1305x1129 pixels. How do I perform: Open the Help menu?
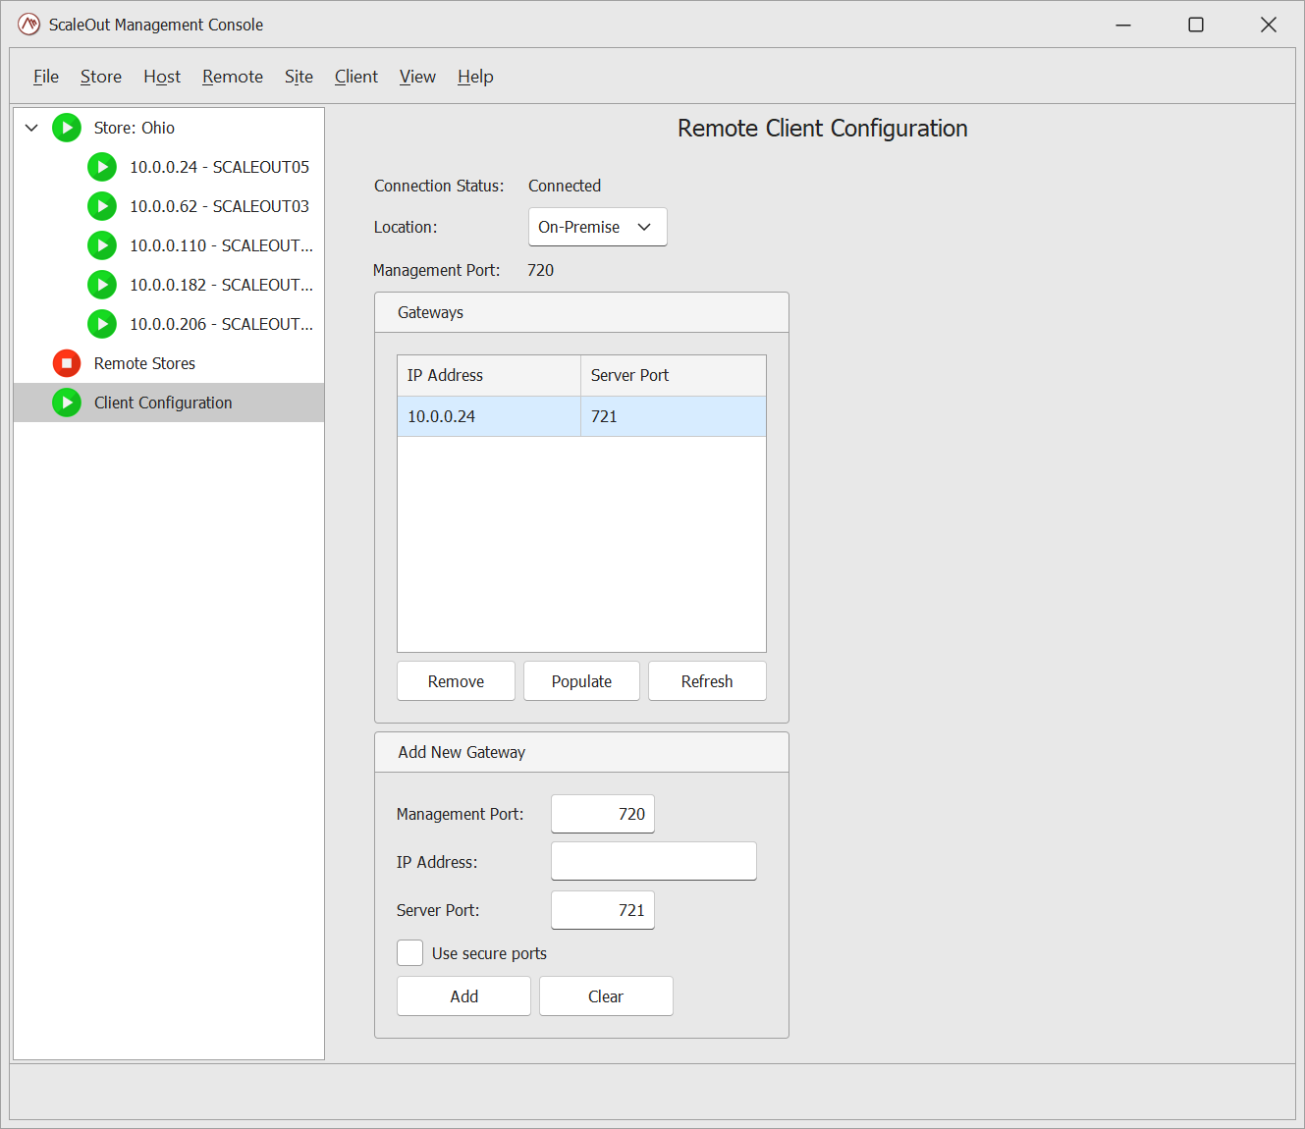pos(475,77)
